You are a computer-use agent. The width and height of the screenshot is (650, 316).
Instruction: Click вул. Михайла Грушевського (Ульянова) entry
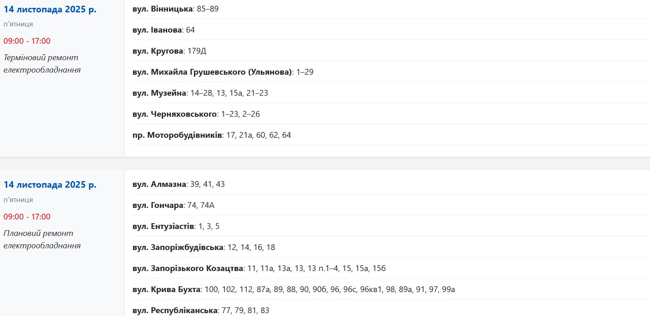click(223, 72)
